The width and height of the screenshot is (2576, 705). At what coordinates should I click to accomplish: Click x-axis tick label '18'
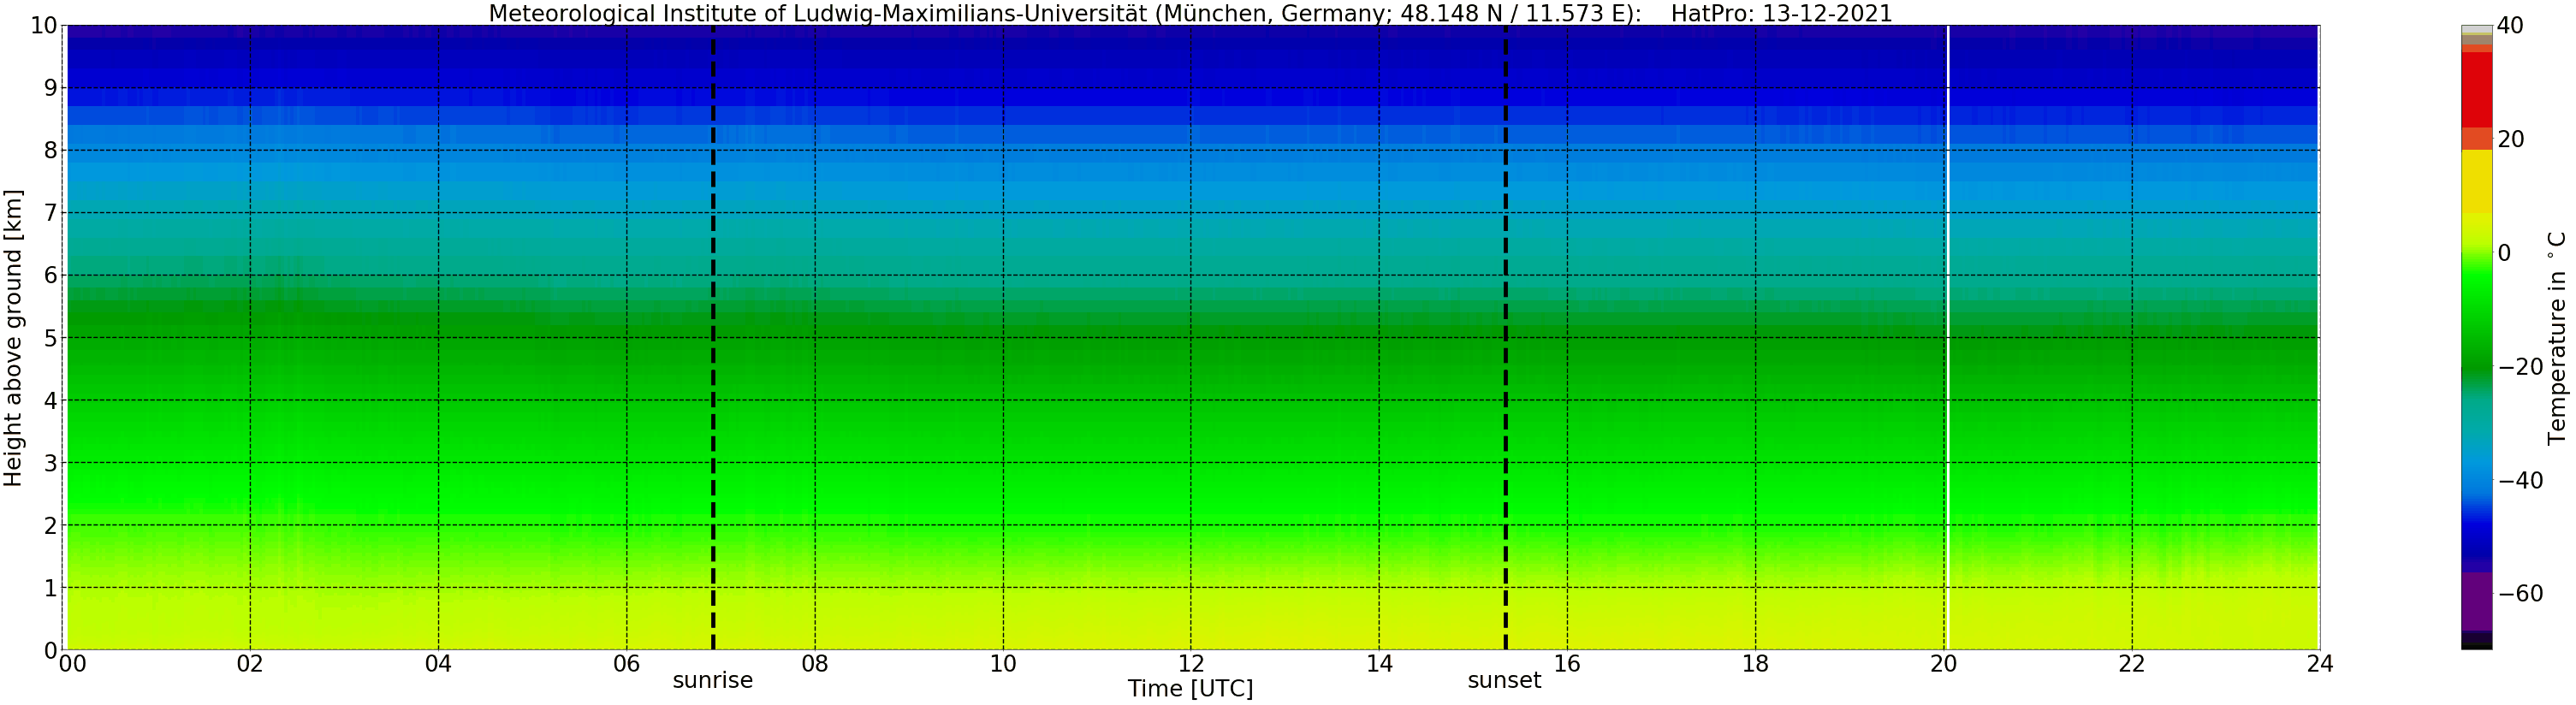tap(1755, 664)
